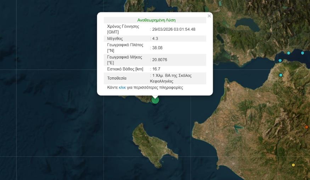This screenshot has height=180, width=310.
Task: Close the earthquake info popup
Action: pyautogui.click(x=209, y=16)
